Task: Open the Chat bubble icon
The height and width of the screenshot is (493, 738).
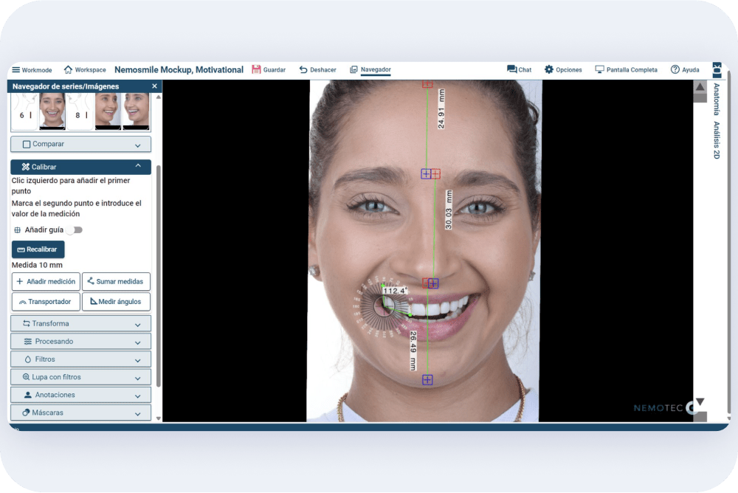Action: (x=511, y=69)
